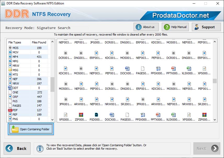Screen dimensions: 224x158
Task: Click the 396 count for NEF
Action: click(39, 79)
